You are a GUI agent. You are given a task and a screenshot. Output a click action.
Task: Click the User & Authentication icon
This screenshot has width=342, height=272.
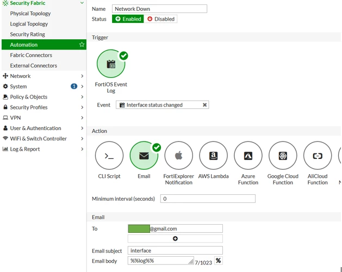click(5, 128)
